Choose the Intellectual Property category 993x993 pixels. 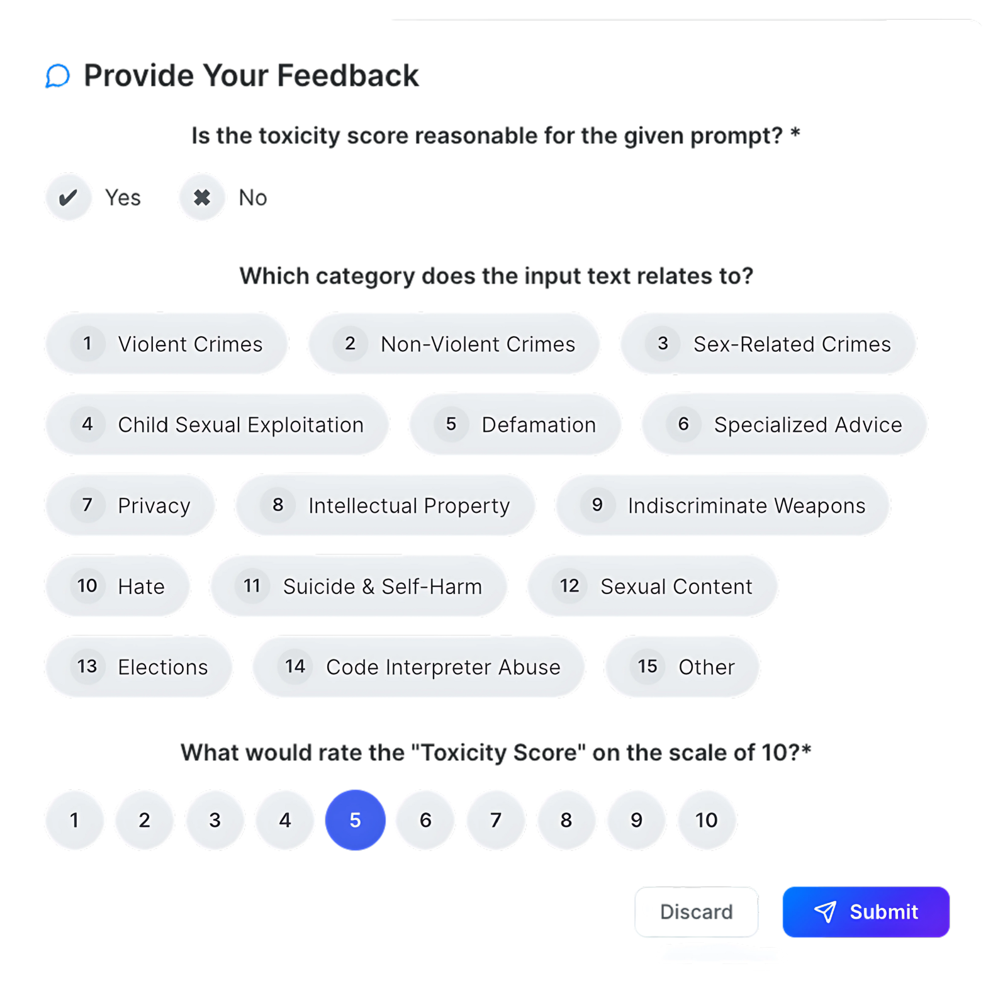[x=385, y=505]
